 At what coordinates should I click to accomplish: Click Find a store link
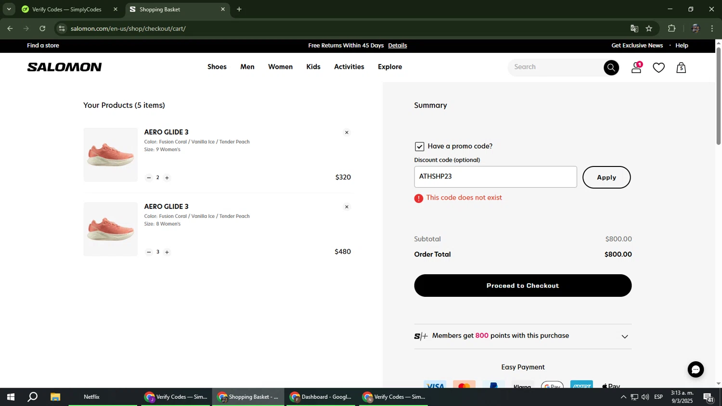(x=43, y=46)
